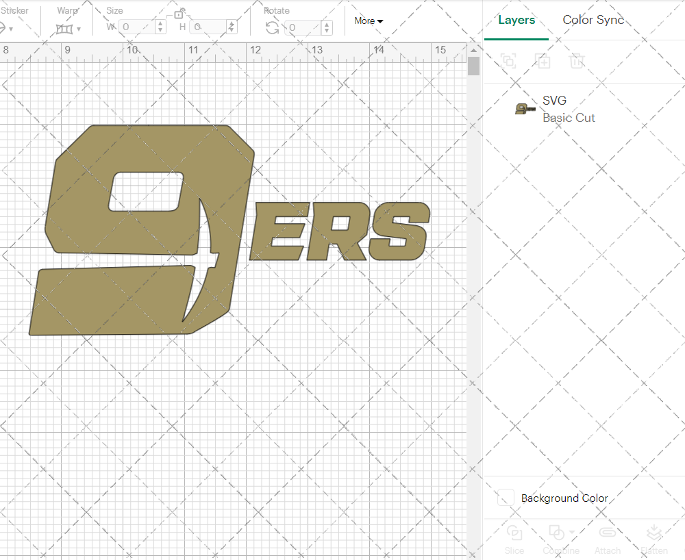The width and height of the screenshot is (685, 560).
Task: Click the add new layer icon
Action: (x=543, y=61)
